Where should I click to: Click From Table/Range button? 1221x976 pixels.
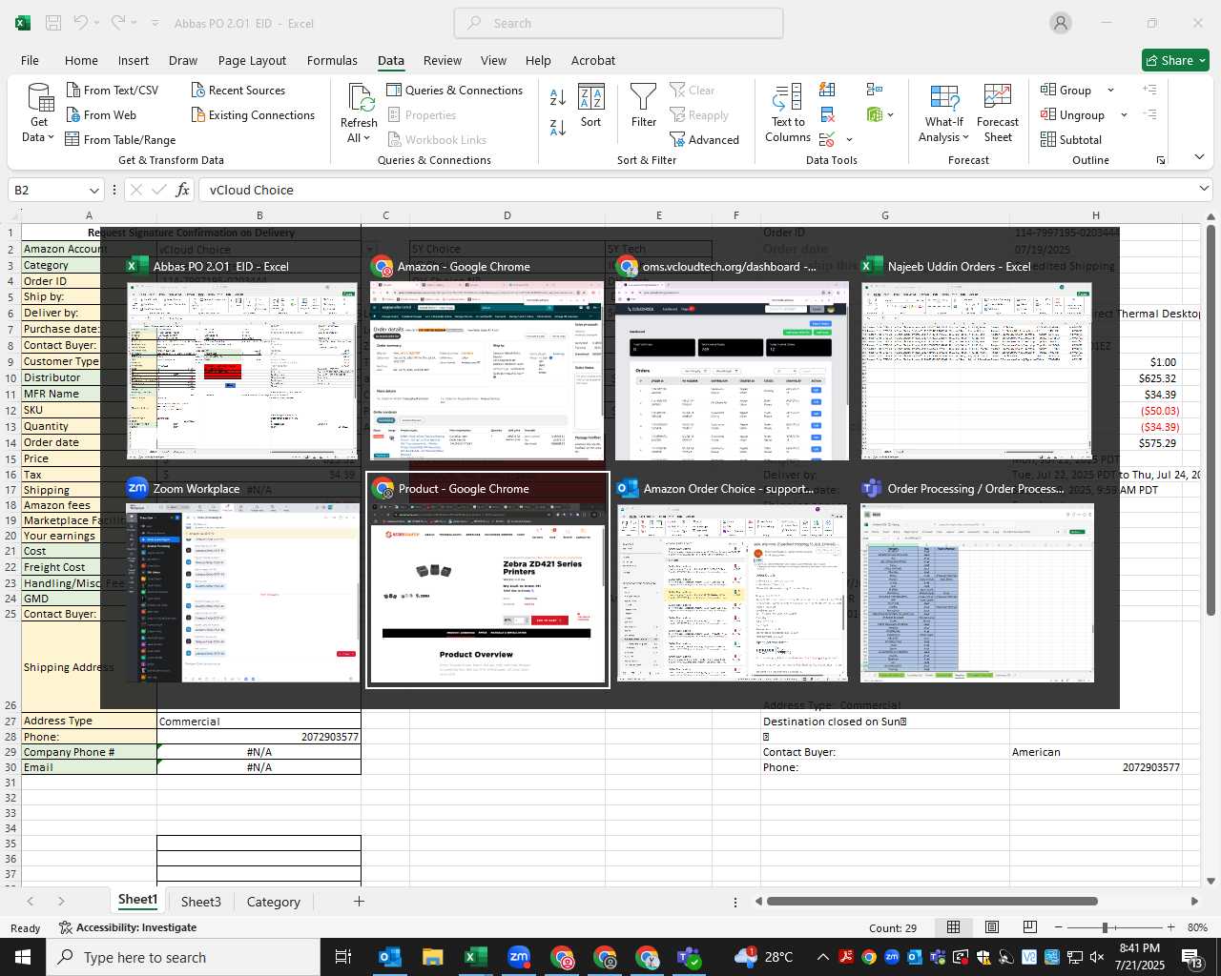(x=120, y=139)
